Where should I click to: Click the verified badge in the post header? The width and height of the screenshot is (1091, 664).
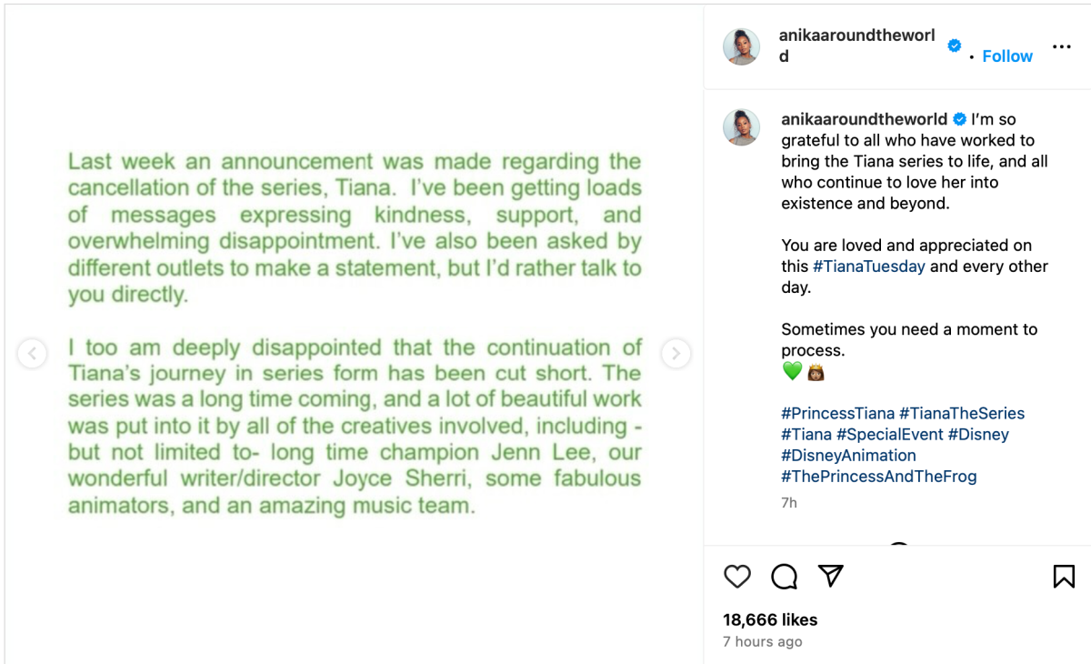955,45
